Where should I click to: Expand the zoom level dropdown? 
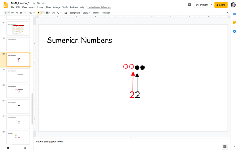point(34,13)
